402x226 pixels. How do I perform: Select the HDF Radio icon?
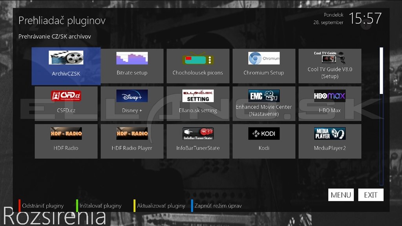pos(66,133)
